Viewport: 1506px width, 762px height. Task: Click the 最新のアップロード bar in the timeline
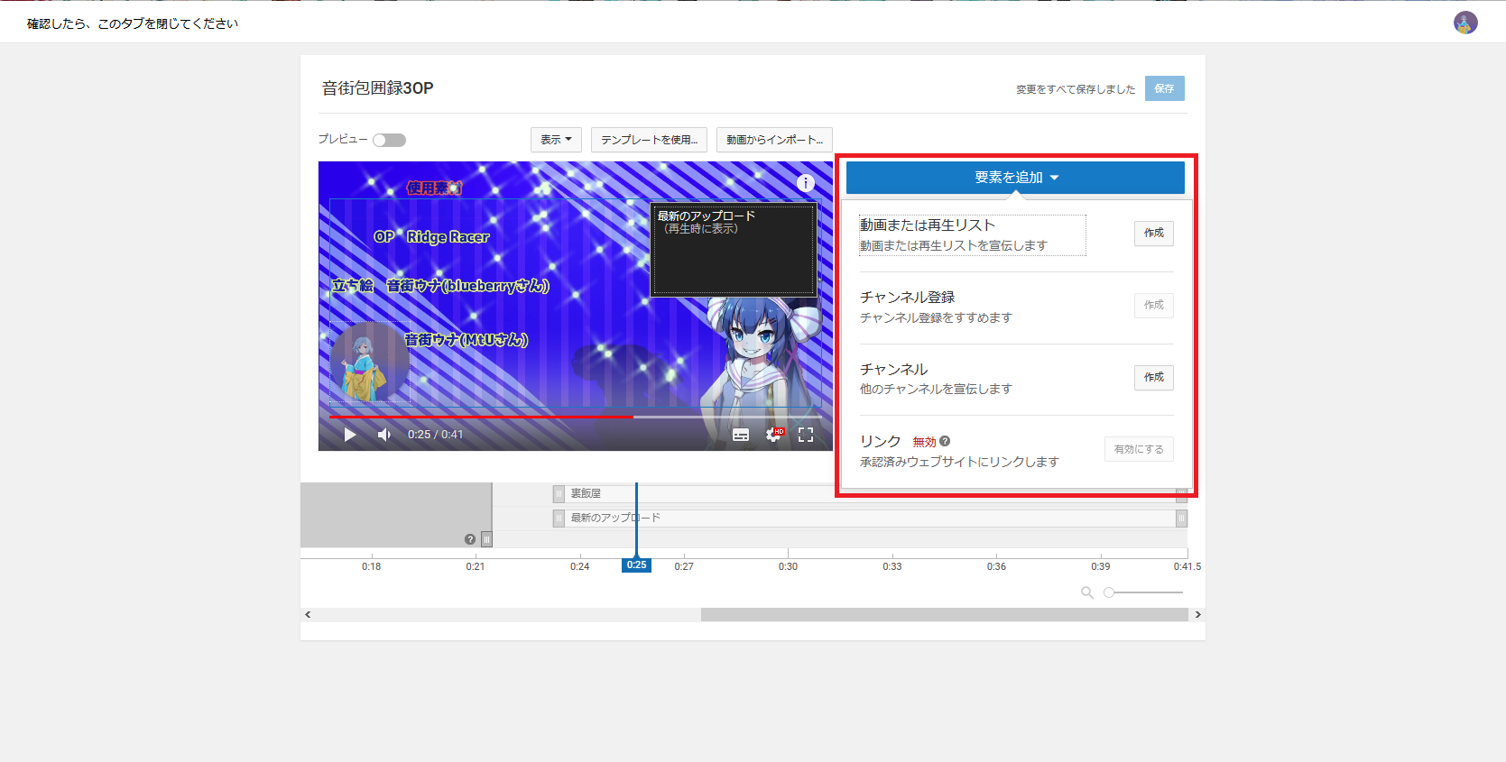point(870,518)
